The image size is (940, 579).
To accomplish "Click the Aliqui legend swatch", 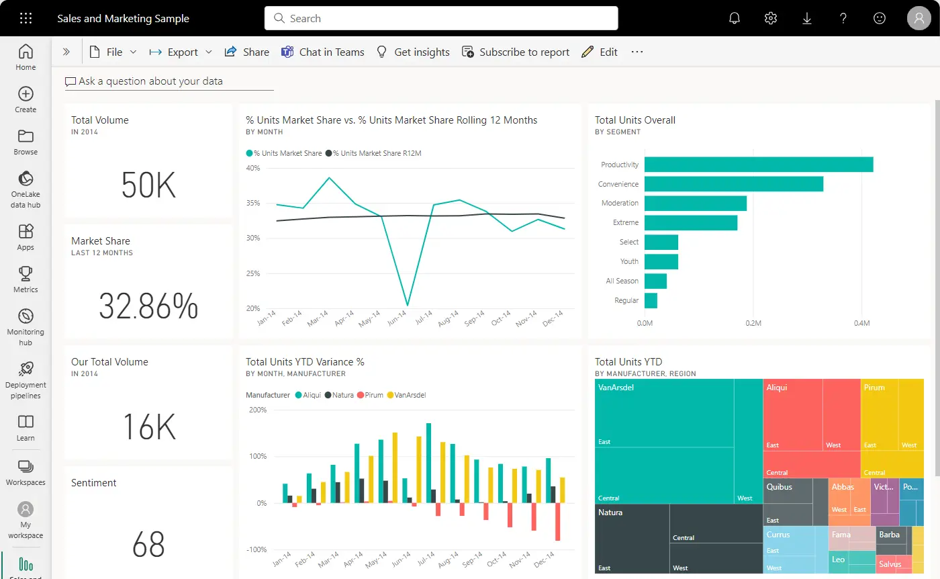I will (298, 395).
